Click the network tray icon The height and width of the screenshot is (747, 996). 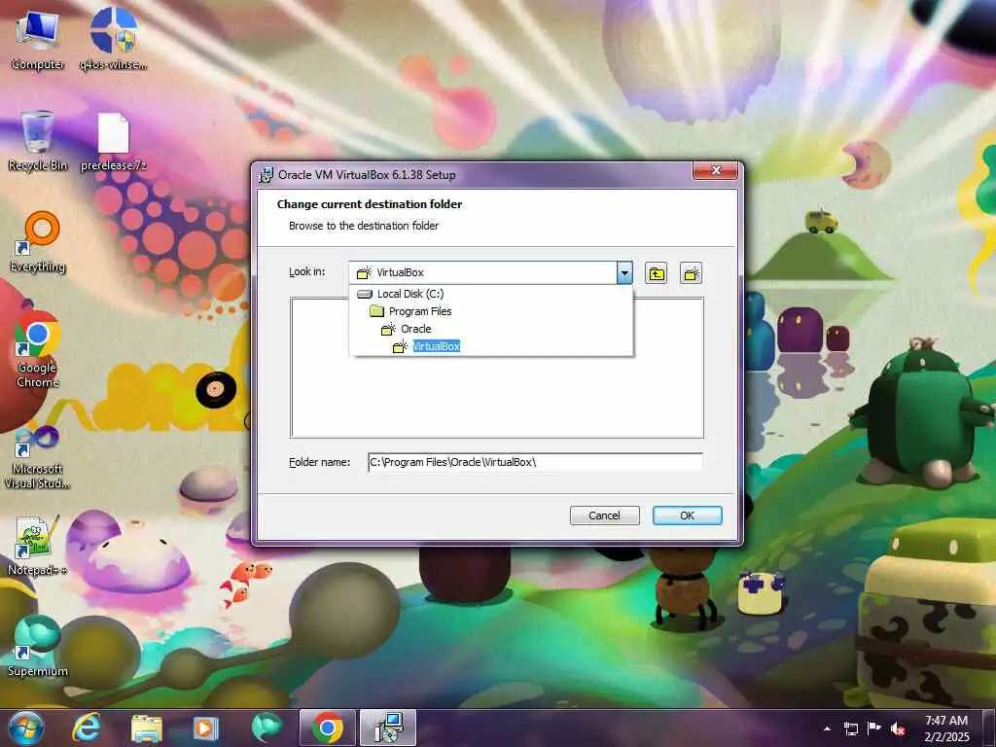click(x=850, y=729)
